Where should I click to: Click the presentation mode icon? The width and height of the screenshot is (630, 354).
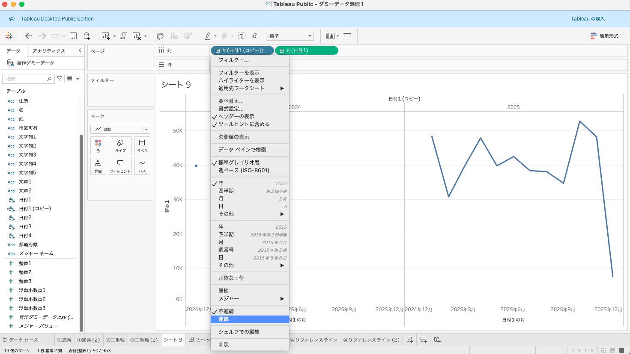click(347, 36)
